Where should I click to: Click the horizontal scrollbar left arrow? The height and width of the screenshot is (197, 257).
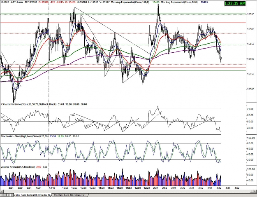[2, 191]
